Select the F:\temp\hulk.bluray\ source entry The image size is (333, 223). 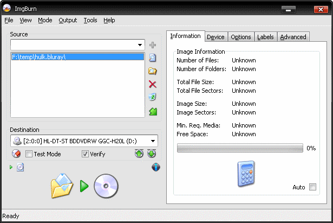(x=77, y=57)
